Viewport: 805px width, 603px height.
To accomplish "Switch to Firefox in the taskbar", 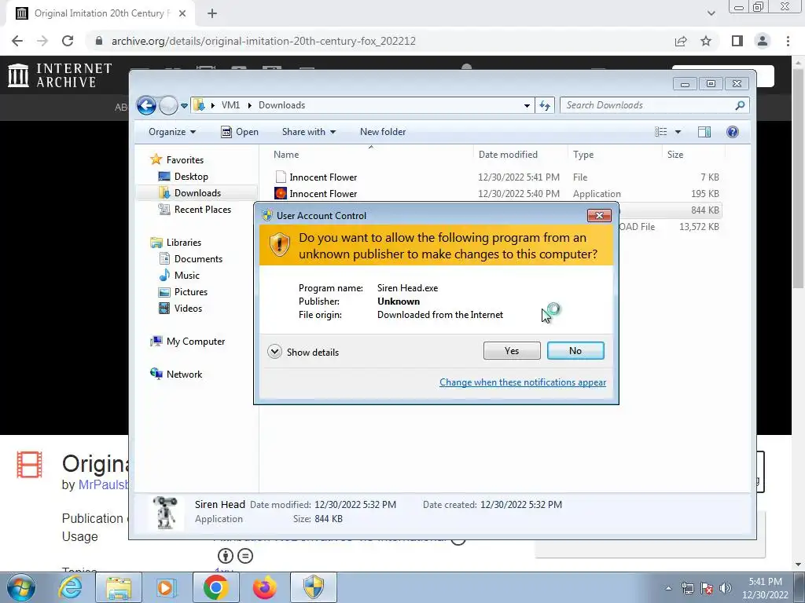I will (x=265, y=587).
